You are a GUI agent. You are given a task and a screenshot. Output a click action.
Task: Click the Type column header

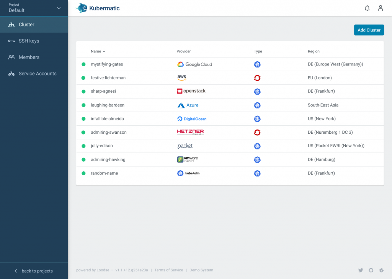(258, 51)
